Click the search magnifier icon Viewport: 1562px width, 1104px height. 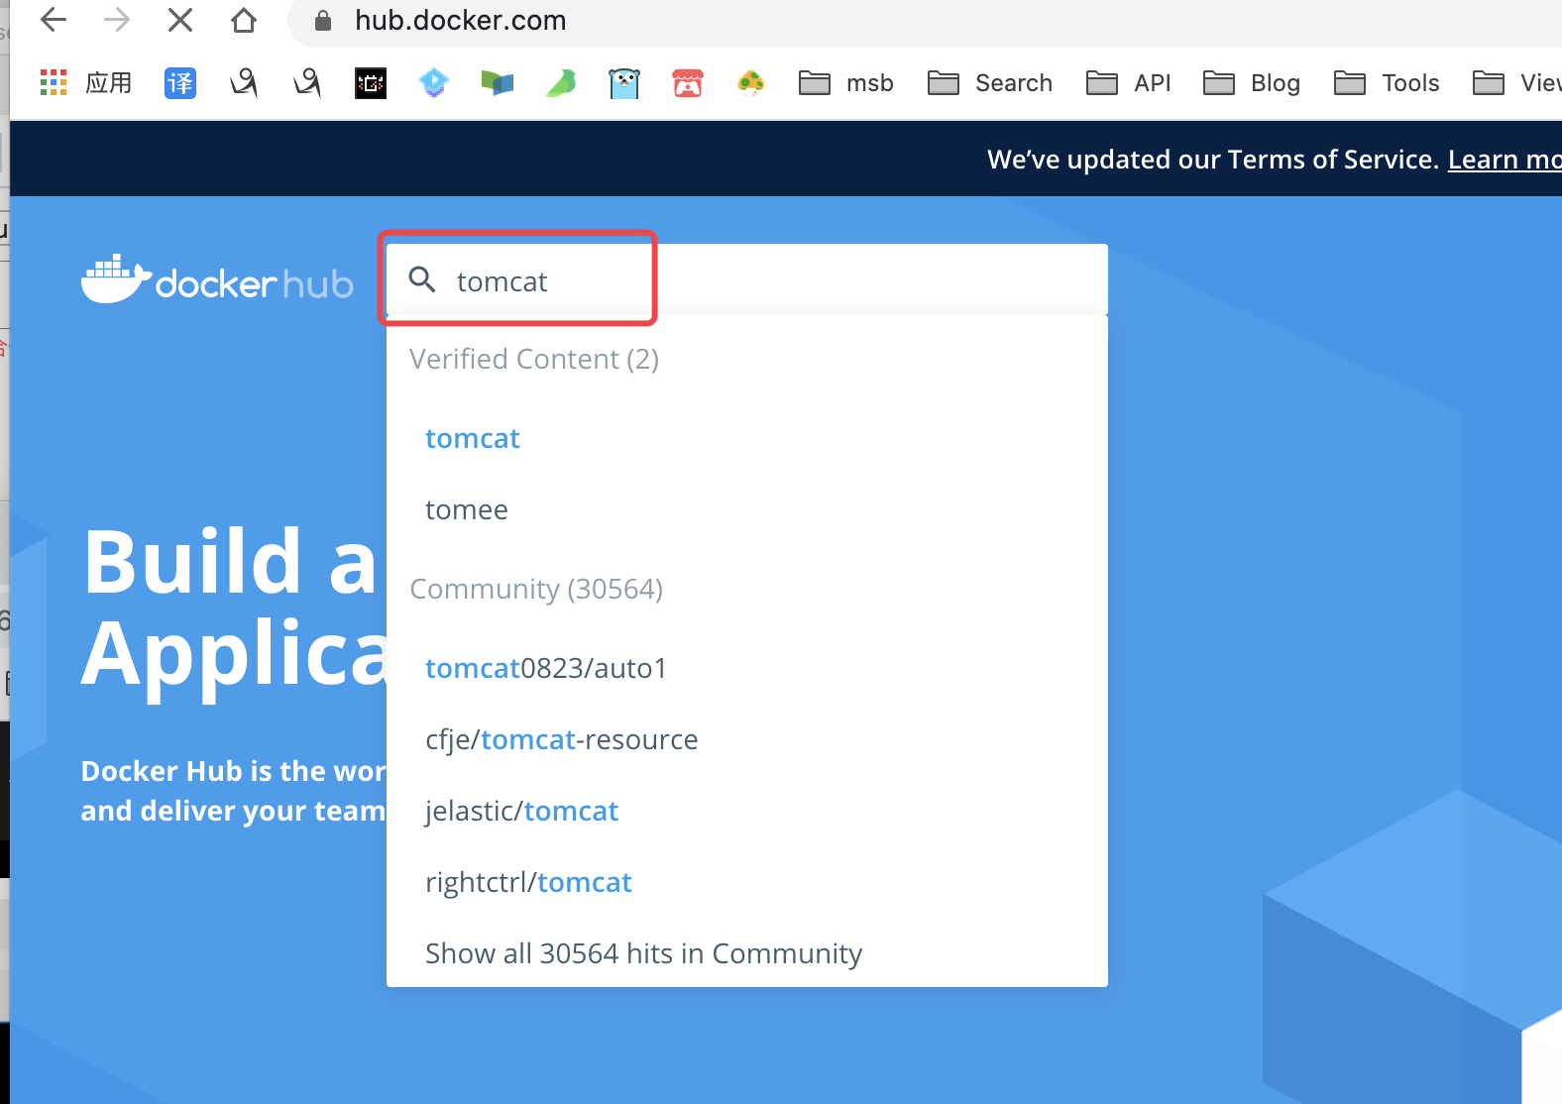tap(422, 280)
